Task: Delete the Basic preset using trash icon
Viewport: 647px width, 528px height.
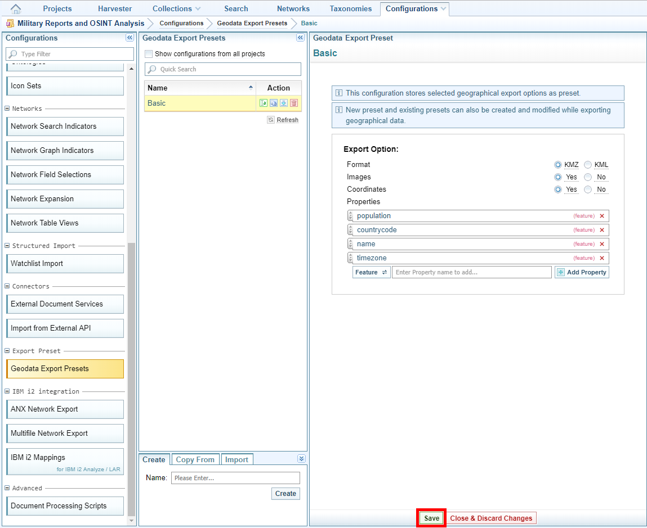Action: [294, 103]
